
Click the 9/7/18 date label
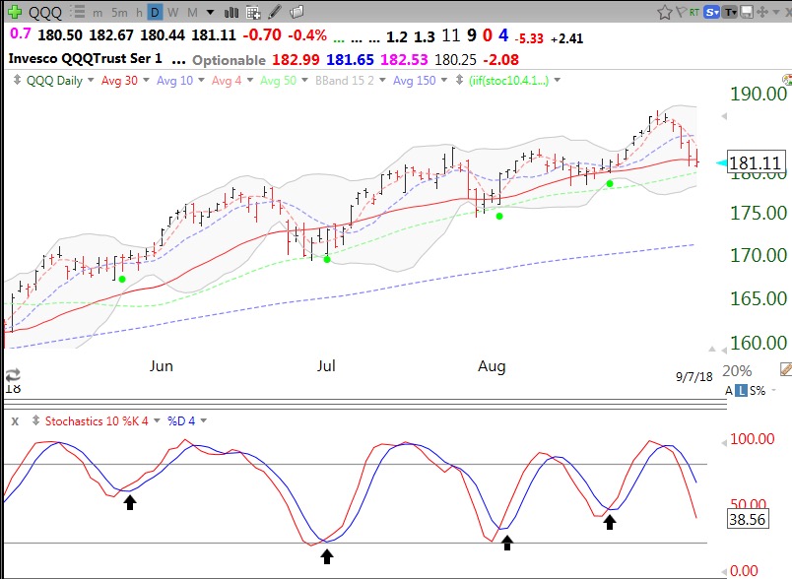(x=694, y=376)
